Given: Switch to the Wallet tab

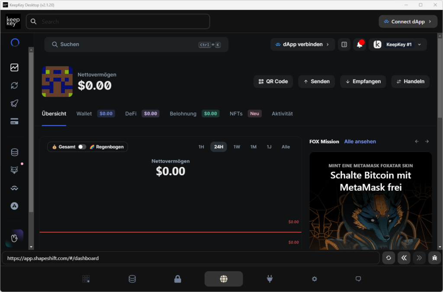Looking at the screenshot, I should 96,113.
